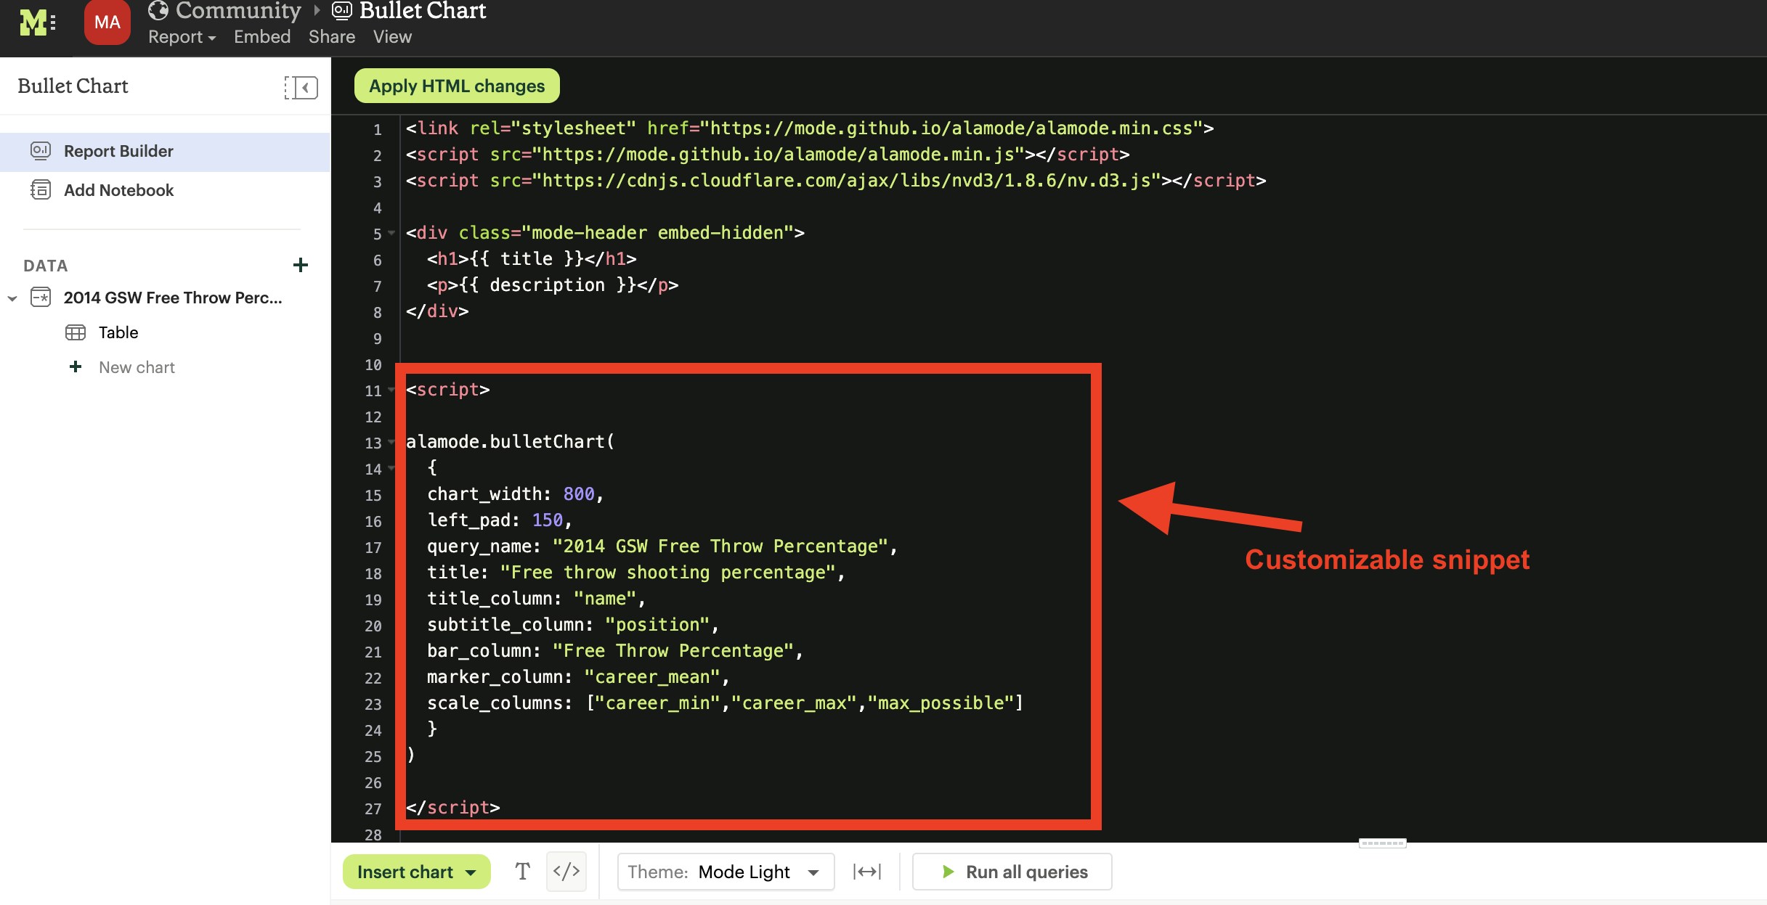Select Add Notebook in sidebar
1767x905 pixels.
[x=165, y=190]
